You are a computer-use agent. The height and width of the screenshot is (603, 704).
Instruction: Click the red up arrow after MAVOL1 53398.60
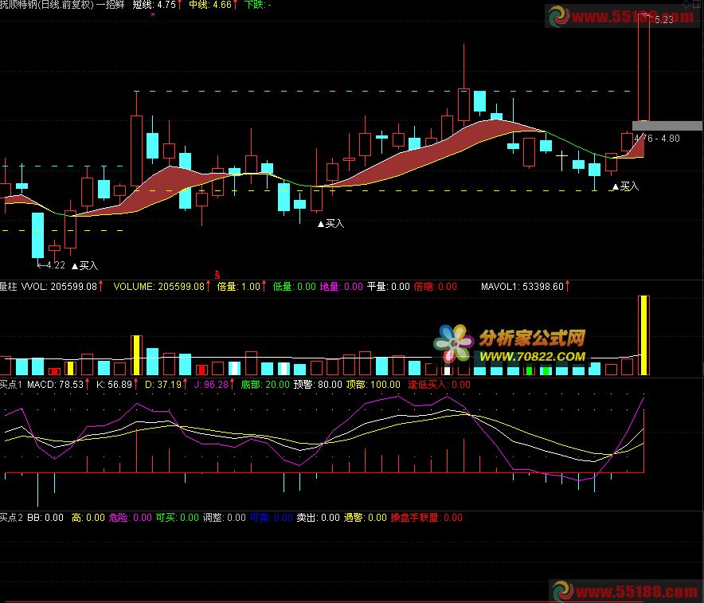click(567, 286)
